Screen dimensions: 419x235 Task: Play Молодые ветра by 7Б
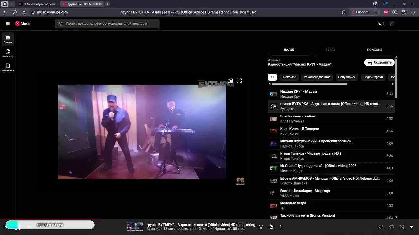click(331, 205)
